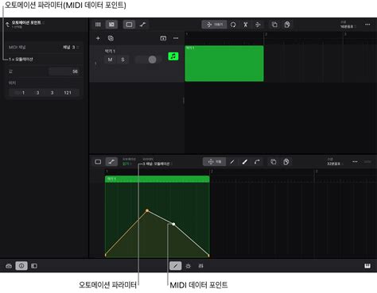This screenshot has width=377, height=293.
Task: Open editor more options ellipsis
Action: pos(355,162)
